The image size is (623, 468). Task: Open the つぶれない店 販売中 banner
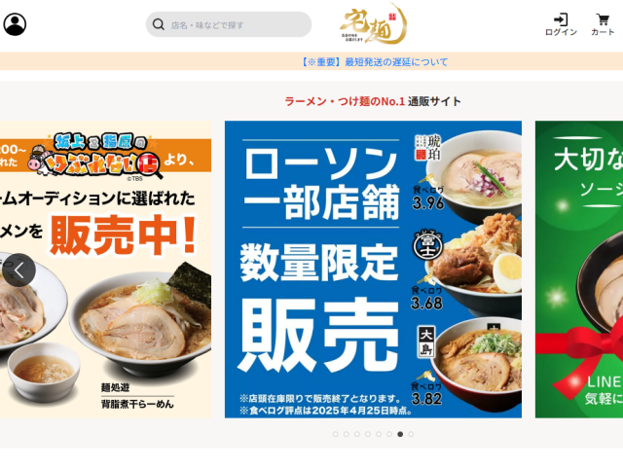pyautogui.click(x=106, y=270)
